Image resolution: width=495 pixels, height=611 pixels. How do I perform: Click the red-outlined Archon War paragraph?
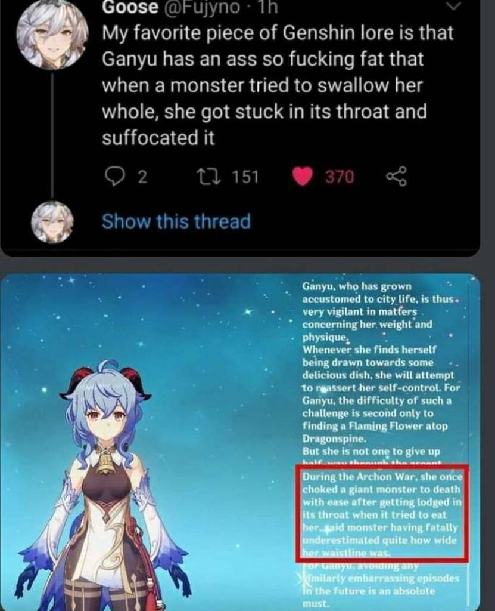382,513
